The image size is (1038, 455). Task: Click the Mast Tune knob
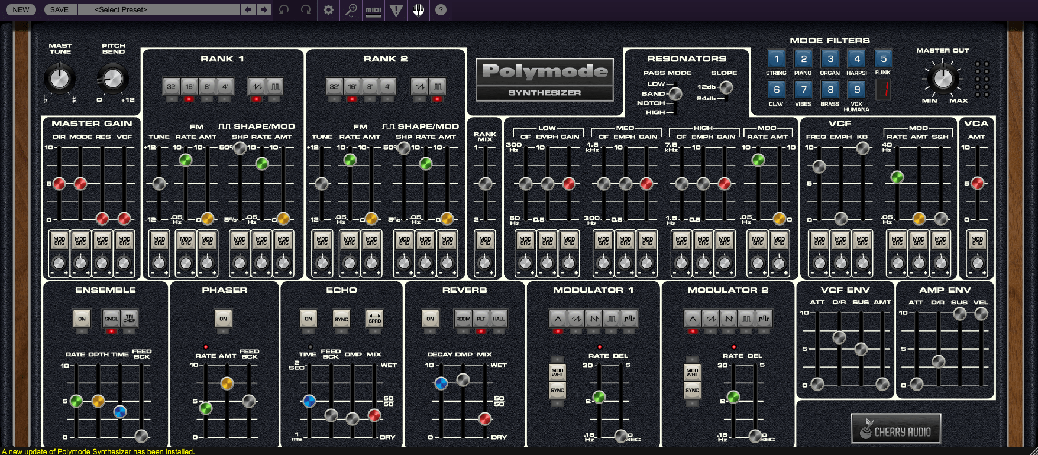click(x=59, y=78)
